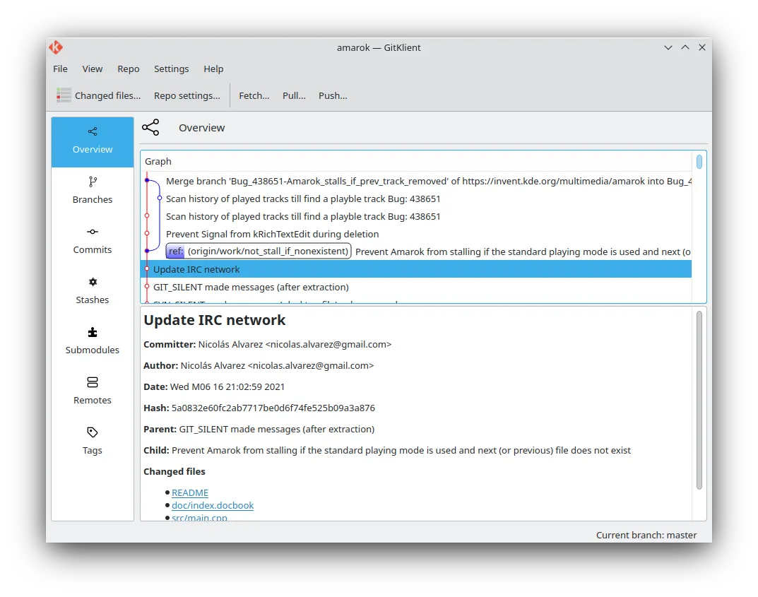The image size is (758, 597).
Task: Open the README changed file link
Action: (190, 492)
